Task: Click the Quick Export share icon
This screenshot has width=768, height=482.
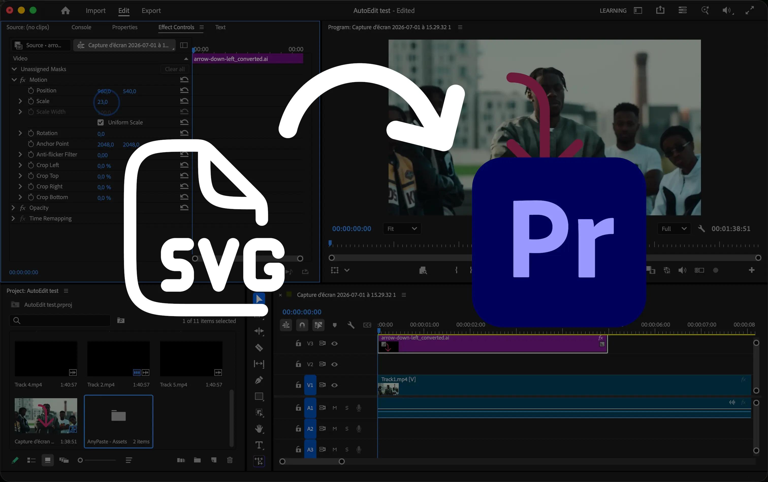Action: point(660,10)
